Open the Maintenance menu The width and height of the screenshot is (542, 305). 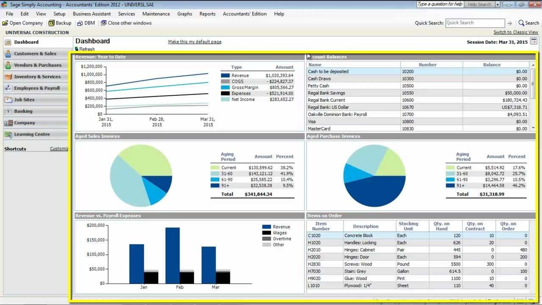(x=156, y=14)
